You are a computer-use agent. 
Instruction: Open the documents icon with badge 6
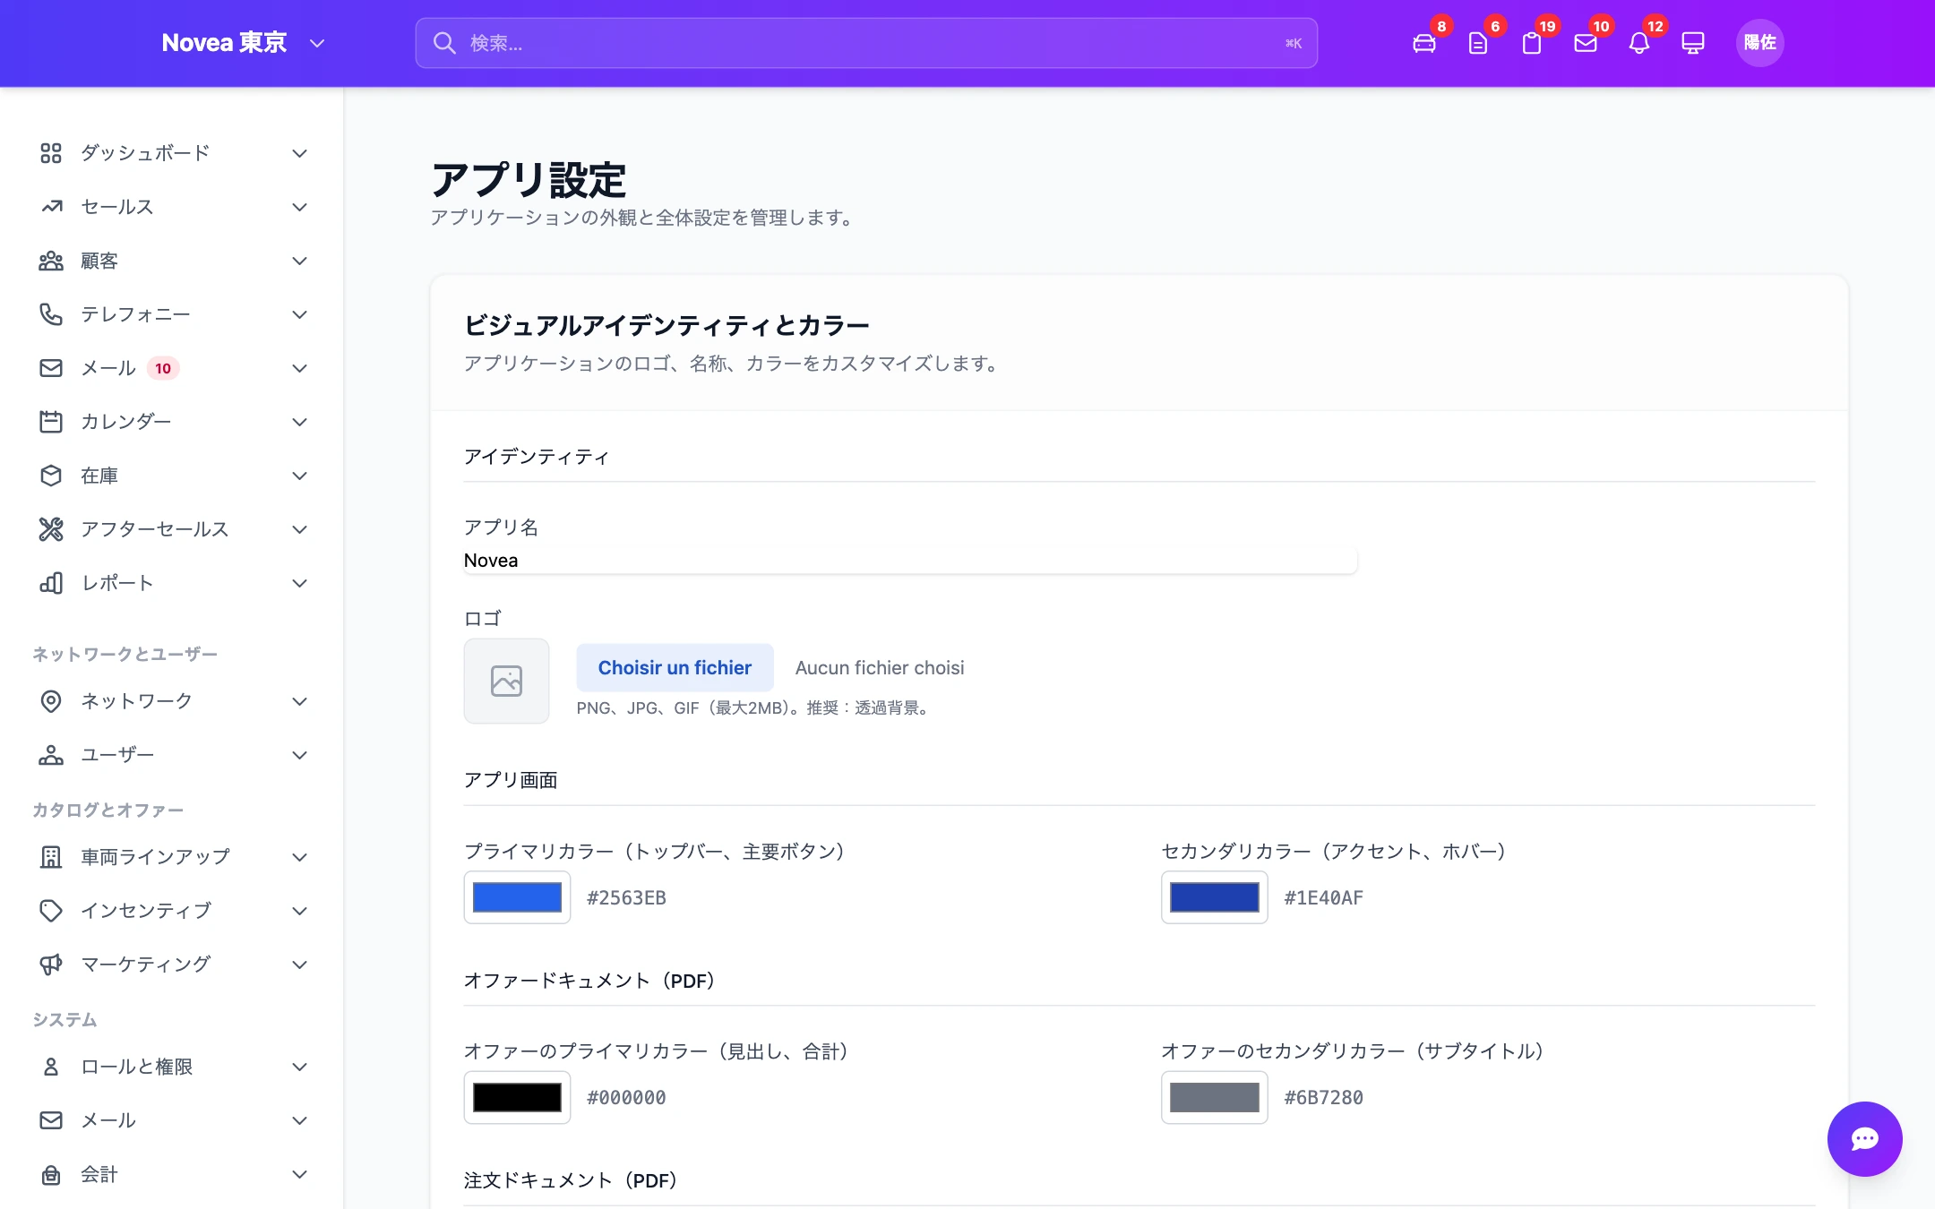click(1477, 43)
